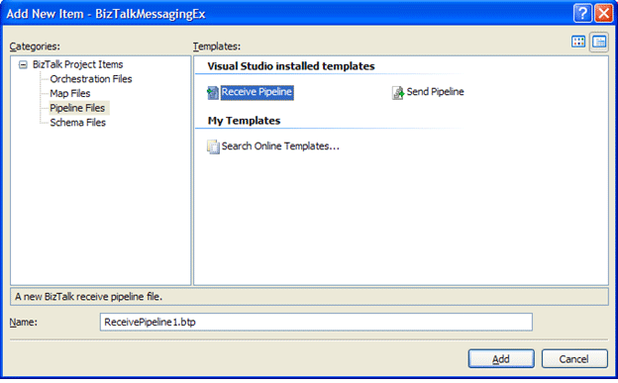Click the Send Pipeline template label
Image resolution: width=618 pixels, height=383 pixels.
[435, 92]
